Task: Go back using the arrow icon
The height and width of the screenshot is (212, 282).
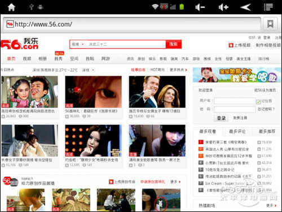Action: pos(246,7)
